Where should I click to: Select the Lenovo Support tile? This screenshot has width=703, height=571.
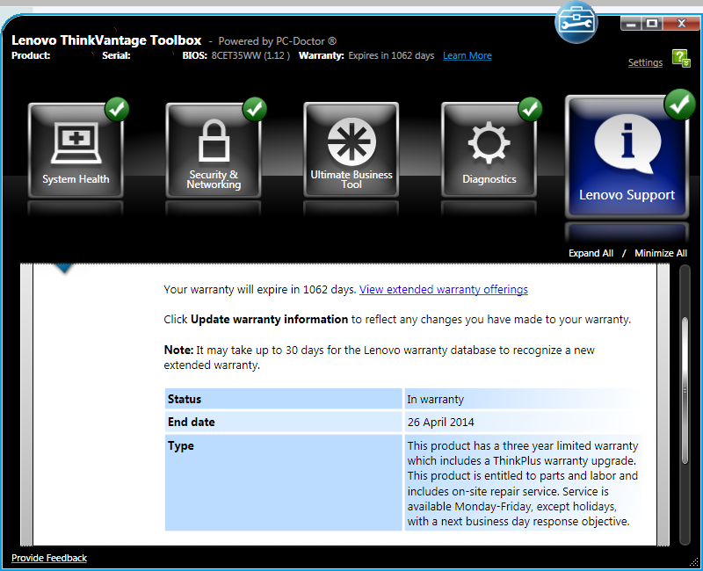coord(627,157)
